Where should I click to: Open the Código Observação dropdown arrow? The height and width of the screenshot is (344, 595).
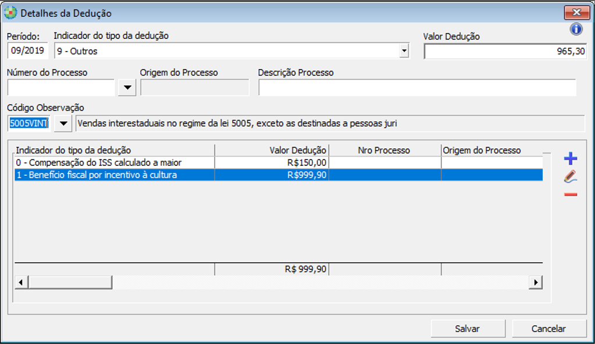point(63,124)
